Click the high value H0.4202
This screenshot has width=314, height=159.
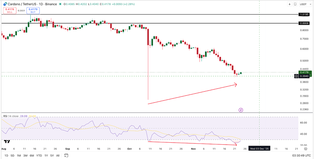coord(82,4)
